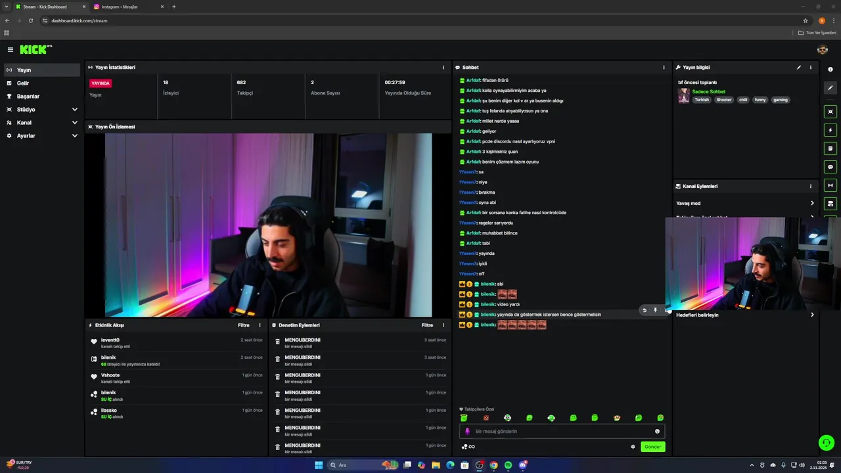Click the Sadece Sohbet category thumbnail

tap(684, 96)
